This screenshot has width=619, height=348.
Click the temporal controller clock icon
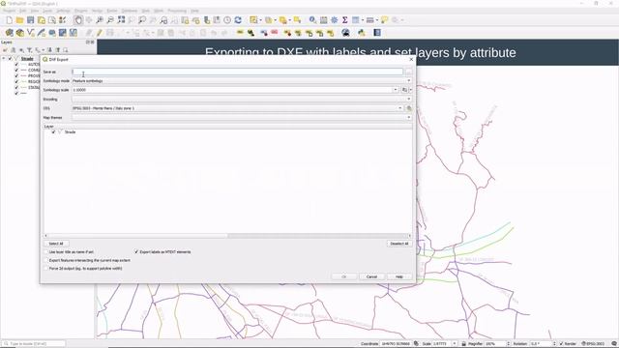click(227, 20)
